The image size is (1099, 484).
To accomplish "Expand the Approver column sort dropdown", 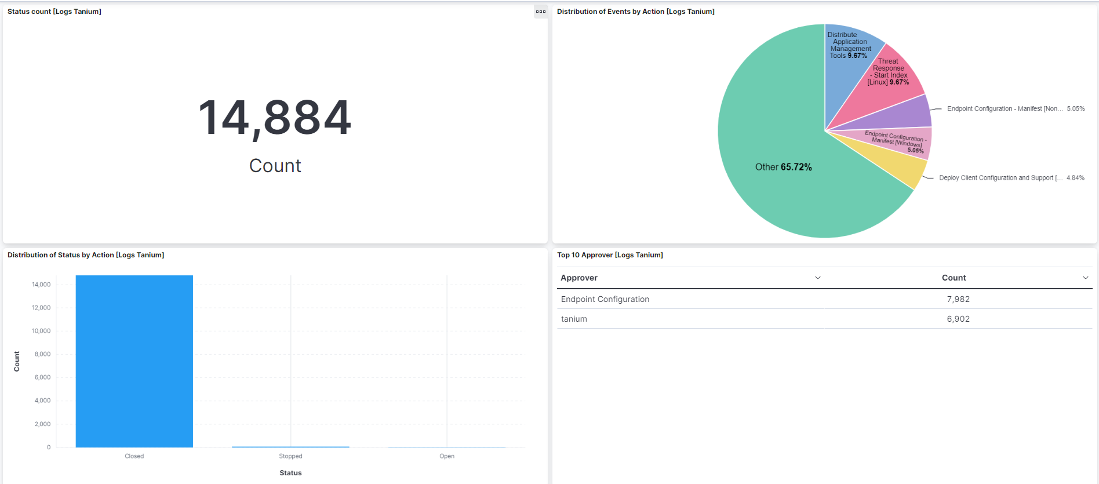I will [x=817, y=278].
